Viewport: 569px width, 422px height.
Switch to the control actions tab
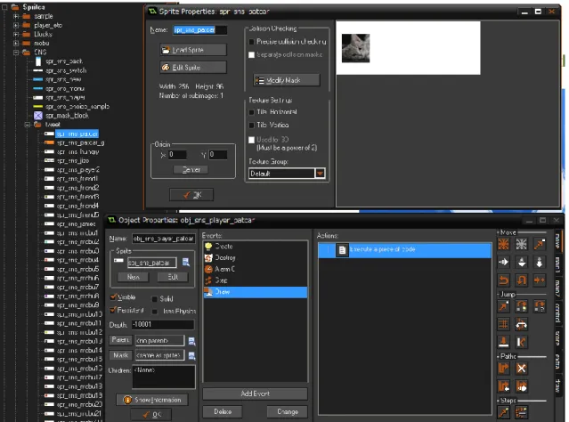point(557,312)
